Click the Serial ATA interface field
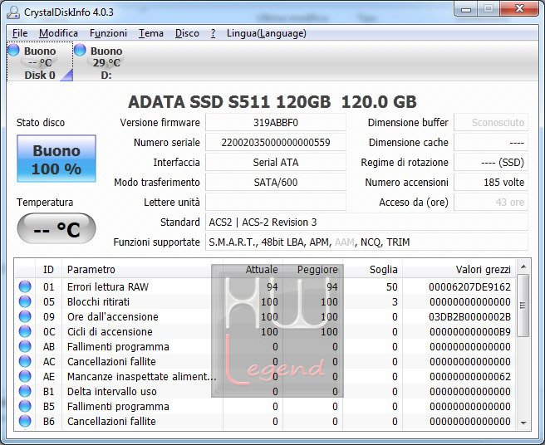545x445 pixels. click(276, 162)
